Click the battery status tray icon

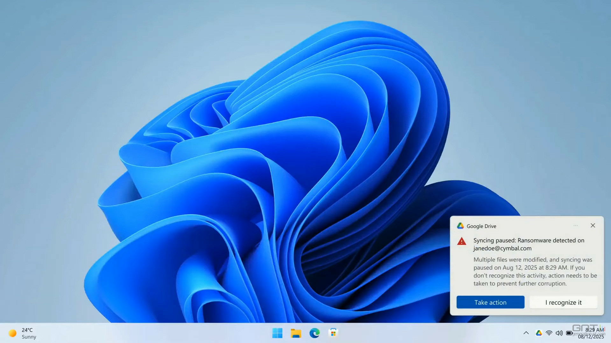click(x=569, y=333)
